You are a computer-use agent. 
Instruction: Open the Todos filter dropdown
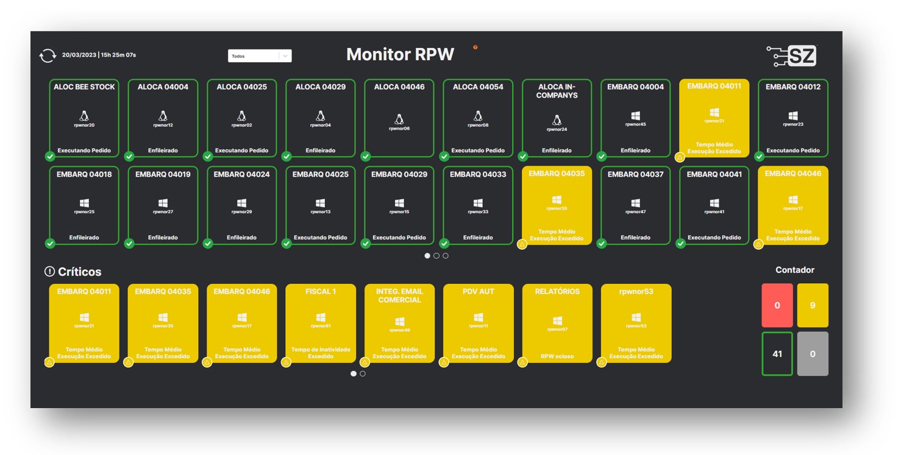(254, 56)
